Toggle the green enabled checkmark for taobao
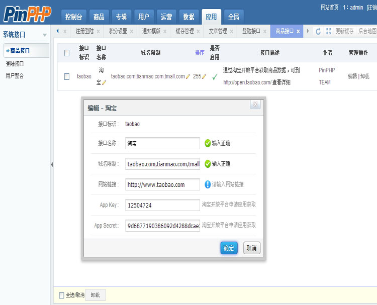The width and height of the screenshot is (377, 305). click(x=215, y=77)
